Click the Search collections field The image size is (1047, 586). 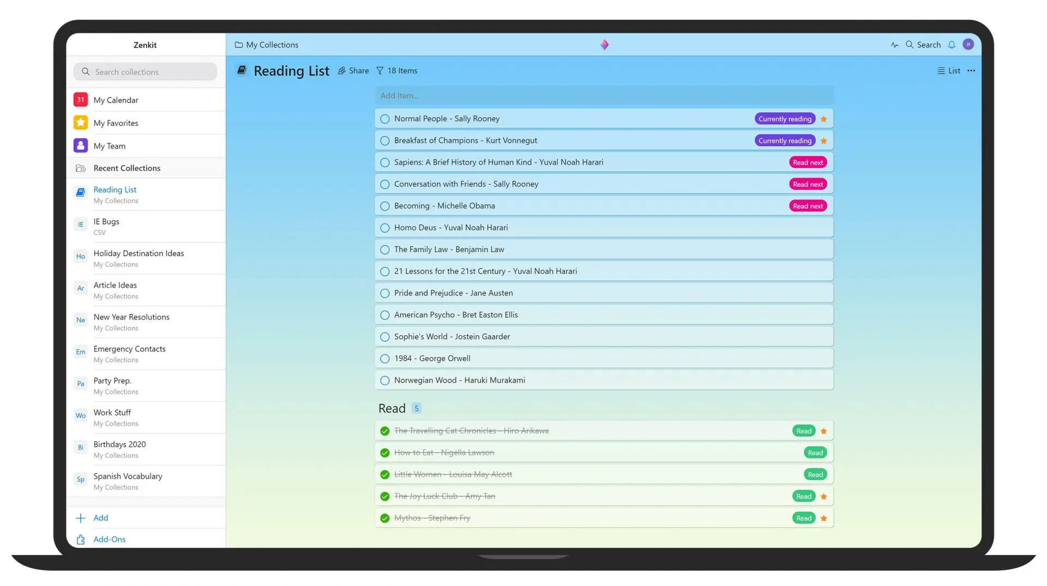[145, 71]
